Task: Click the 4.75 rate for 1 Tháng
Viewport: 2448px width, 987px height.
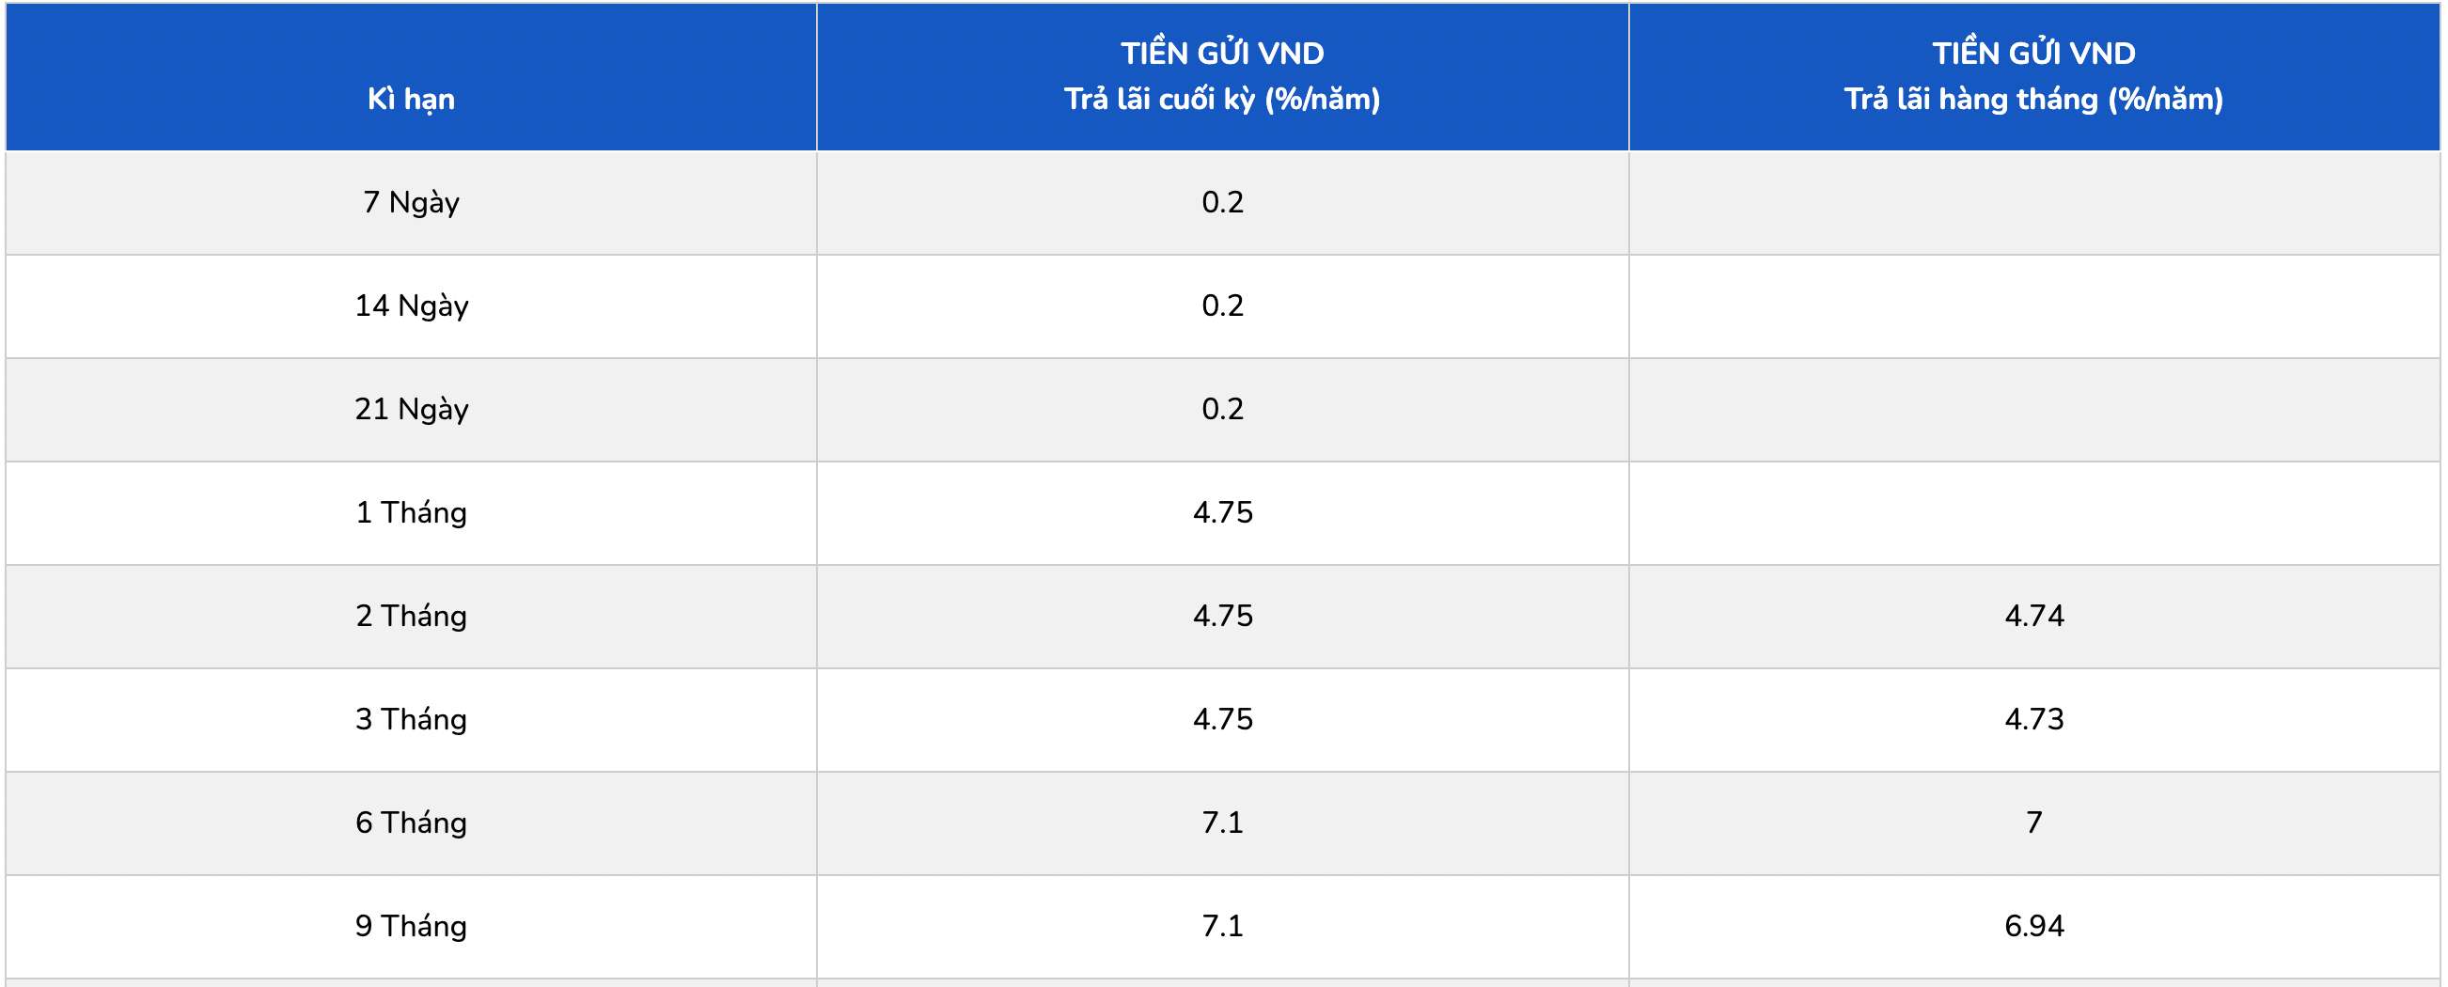Action: coord(1222,513)
